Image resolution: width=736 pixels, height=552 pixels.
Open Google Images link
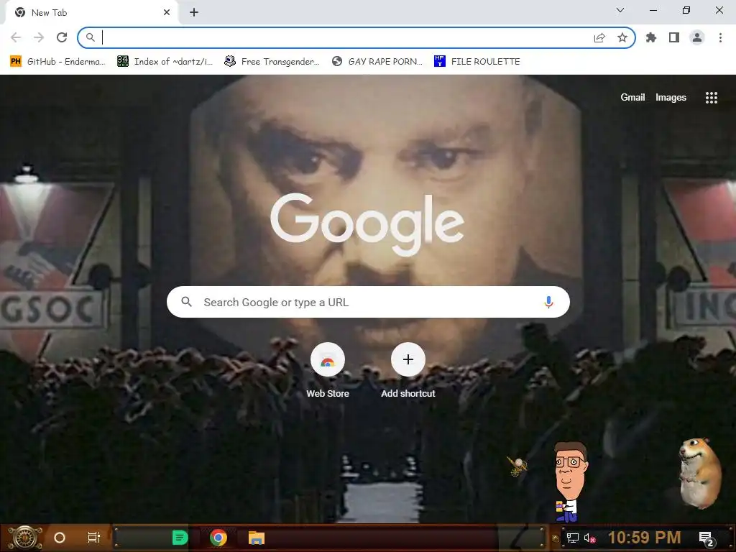pyautogui.click(x=671, y=97)
